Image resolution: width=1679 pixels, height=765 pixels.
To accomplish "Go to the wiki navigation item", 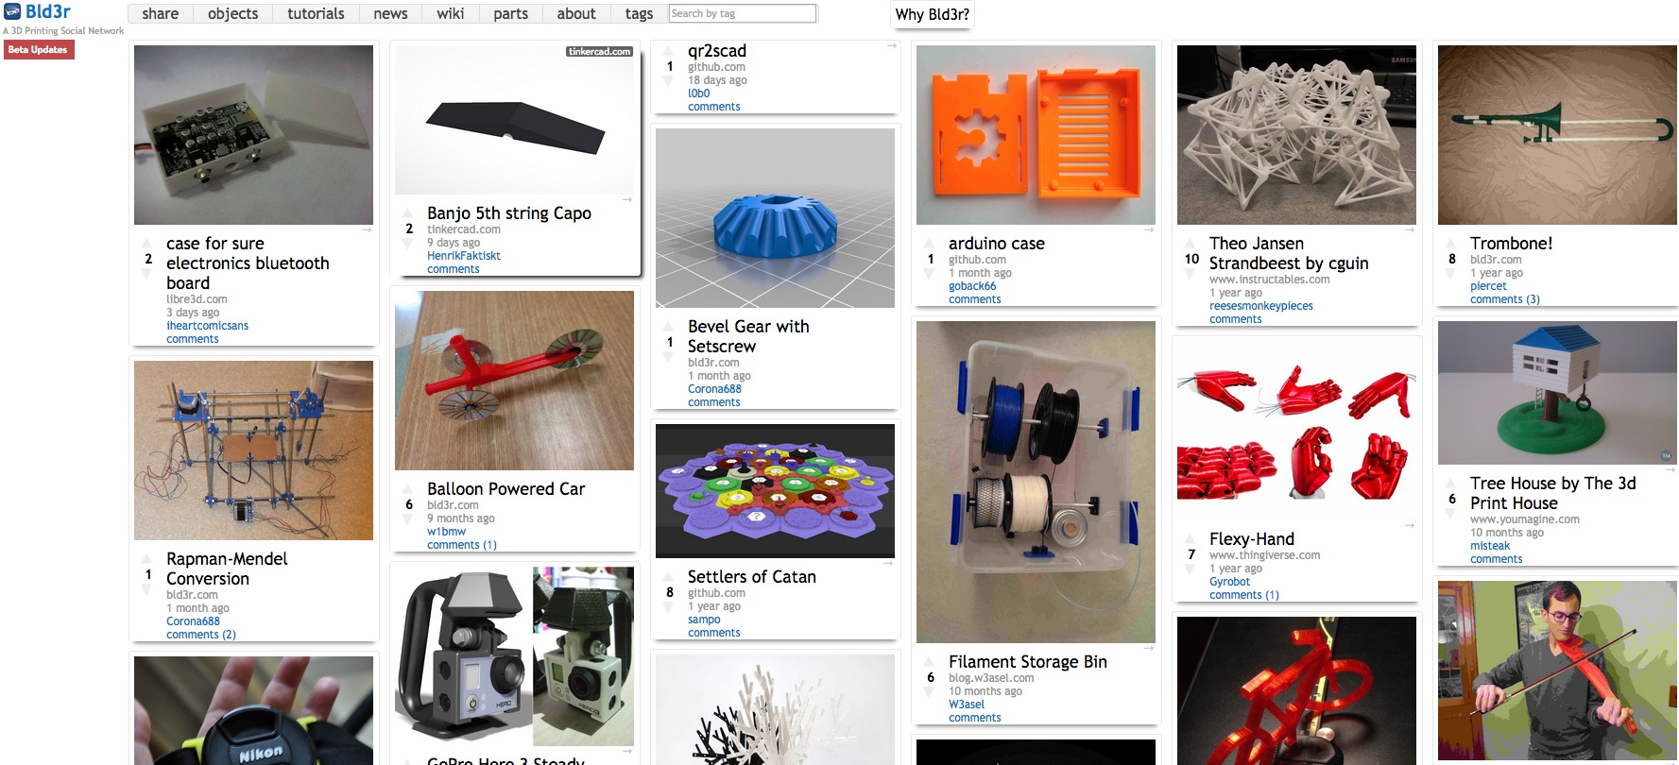I will coord(451,13).
